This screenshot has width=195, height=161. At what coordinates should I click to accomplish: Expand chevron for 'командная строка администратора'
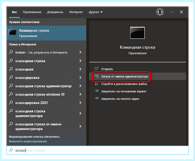tap(80, 113)
